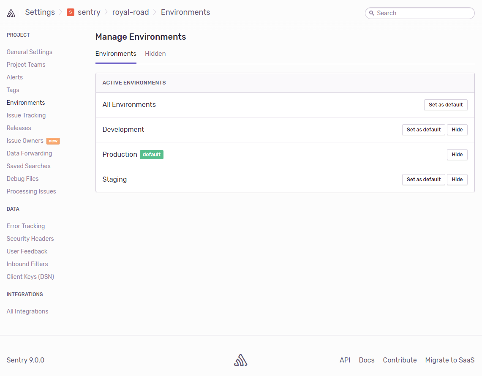Open Issue Owners settings
Screen dimensions: 482x376
click(x=25, y=141)
